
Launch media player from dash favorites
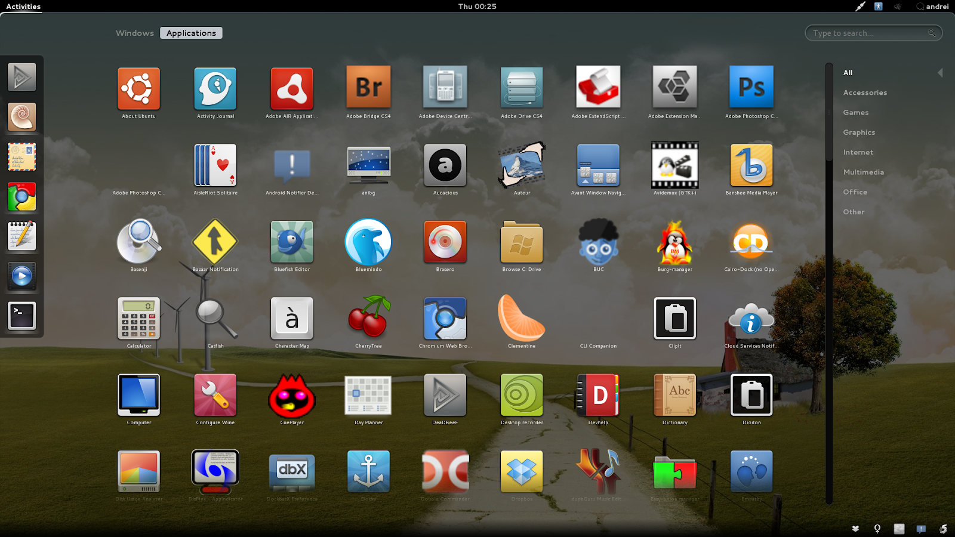(22, 276)
